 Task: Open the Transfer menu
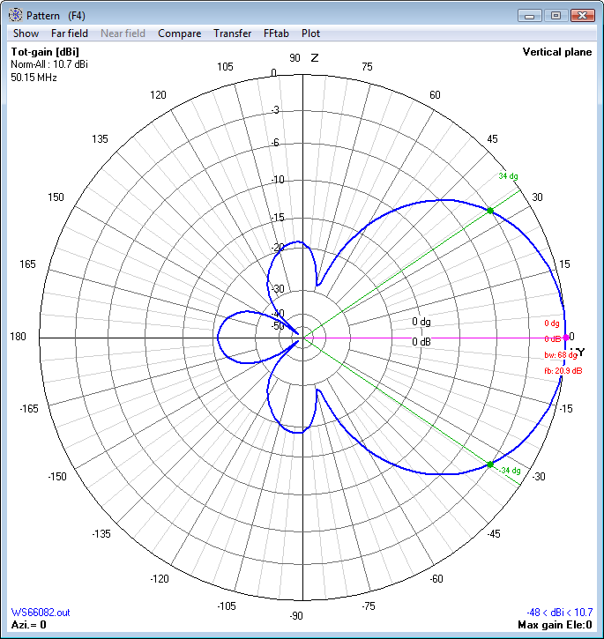(233, 33)
